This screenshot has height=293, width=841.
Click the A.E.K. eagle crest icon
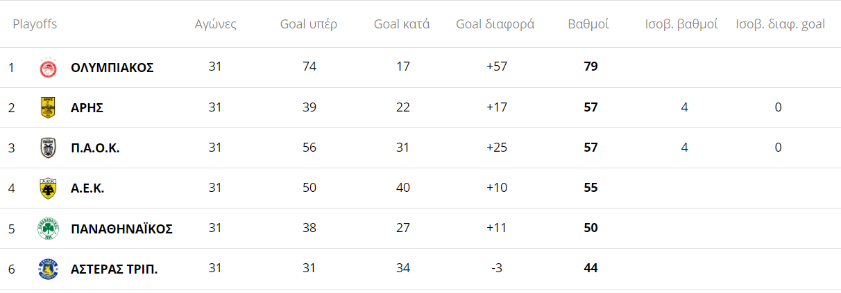click(48, 188)
